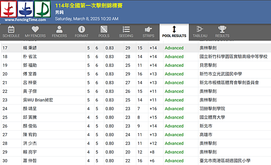Click indicator +16 in row 24
271x165 pixels.
point(153,109)
